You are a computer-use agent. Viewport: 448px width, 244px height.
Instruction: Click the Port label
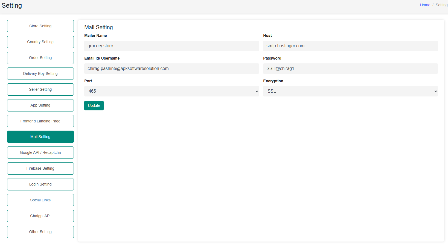tap(88, 81)
